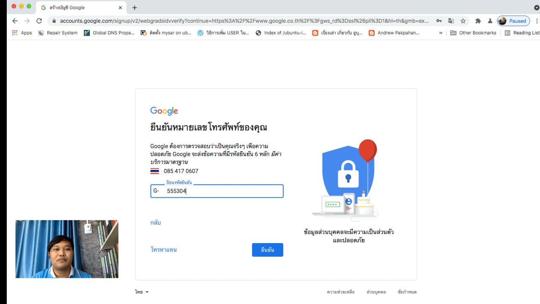Click the กลับ link
Screen dimensions: 540x304
tap(156, 223)
